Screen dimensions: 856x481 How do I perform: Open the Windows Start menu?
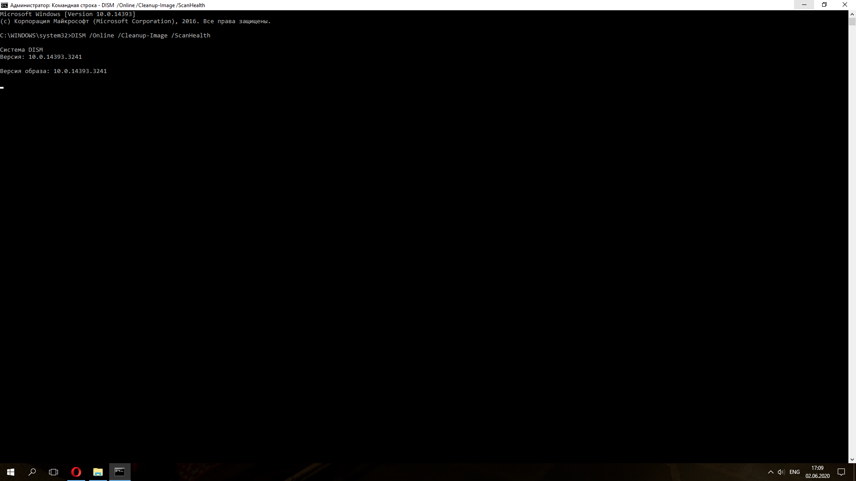[11, 472]
